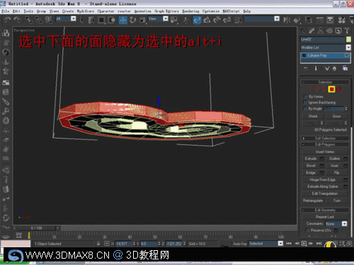Click the Align tool icon
Image resolution: width=354 pixels, height=265 pixels.
pos(297,20)
